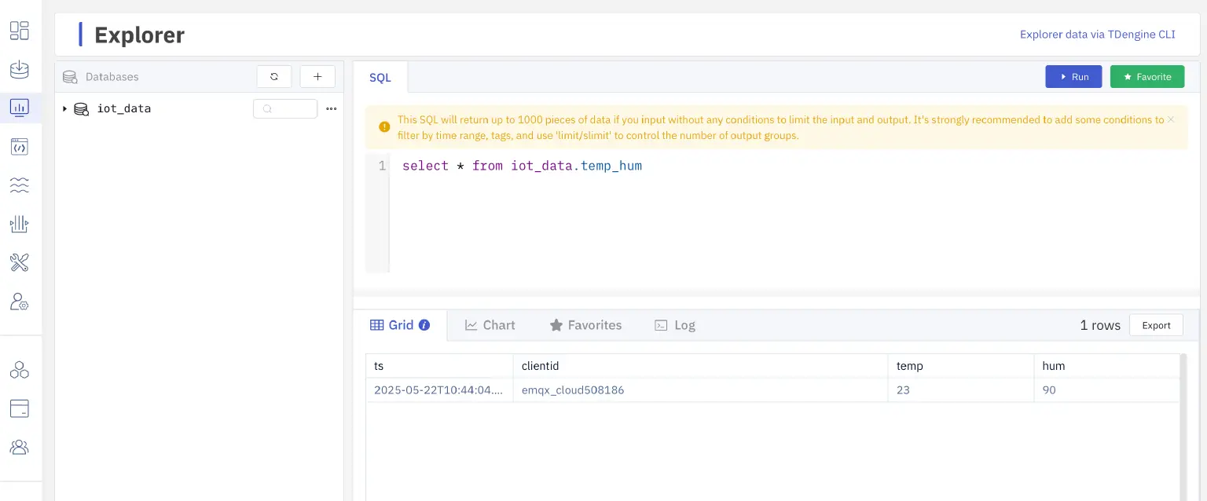Image resolution: width=1207 pixels, height=501 pixels.
Task: Switch to the Chart tab
Action: click(490, 325)
